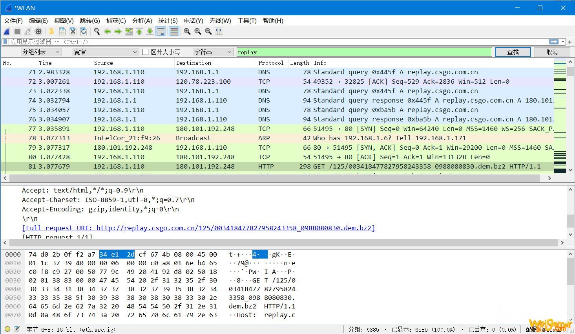
Task: Click packet list vertical scrollbar down arrow
Action: click(571, 170)
